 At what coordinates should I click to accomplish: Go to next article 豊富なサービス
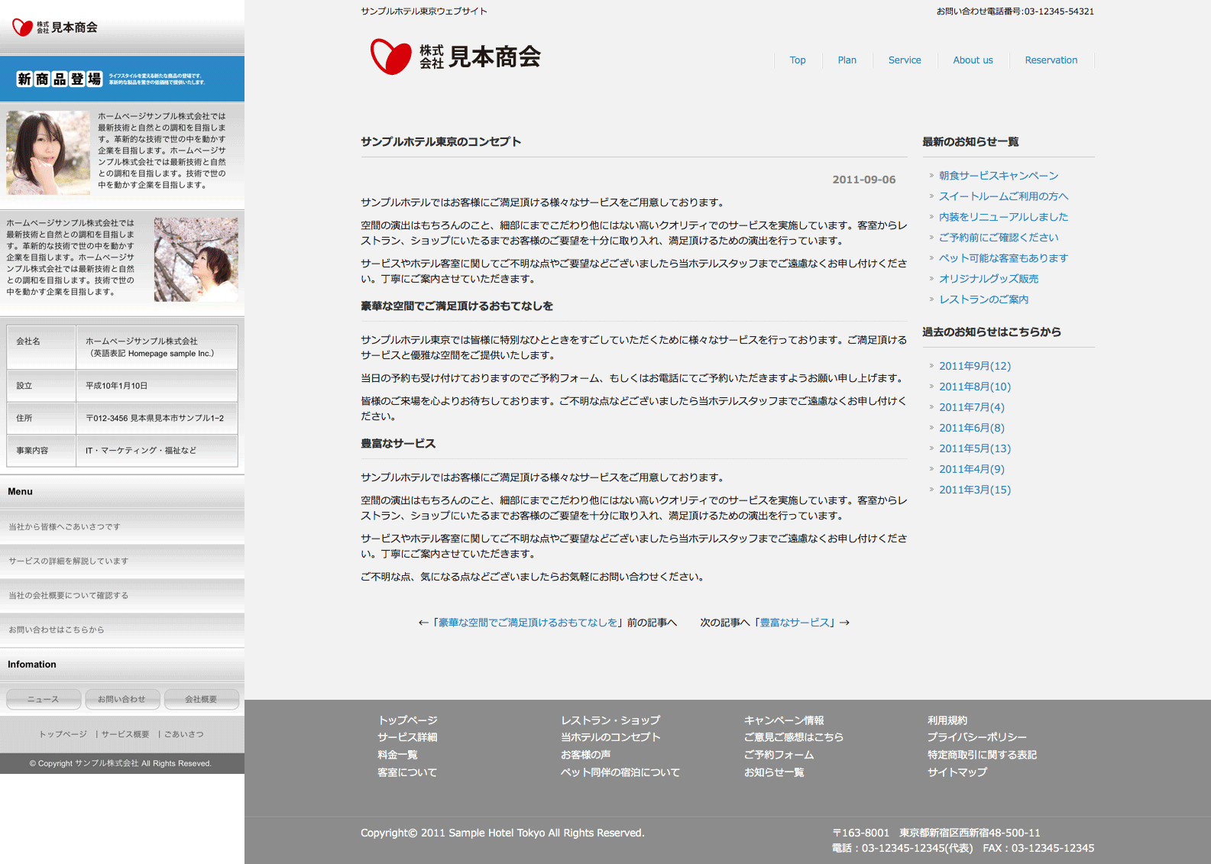pos(795,623)
